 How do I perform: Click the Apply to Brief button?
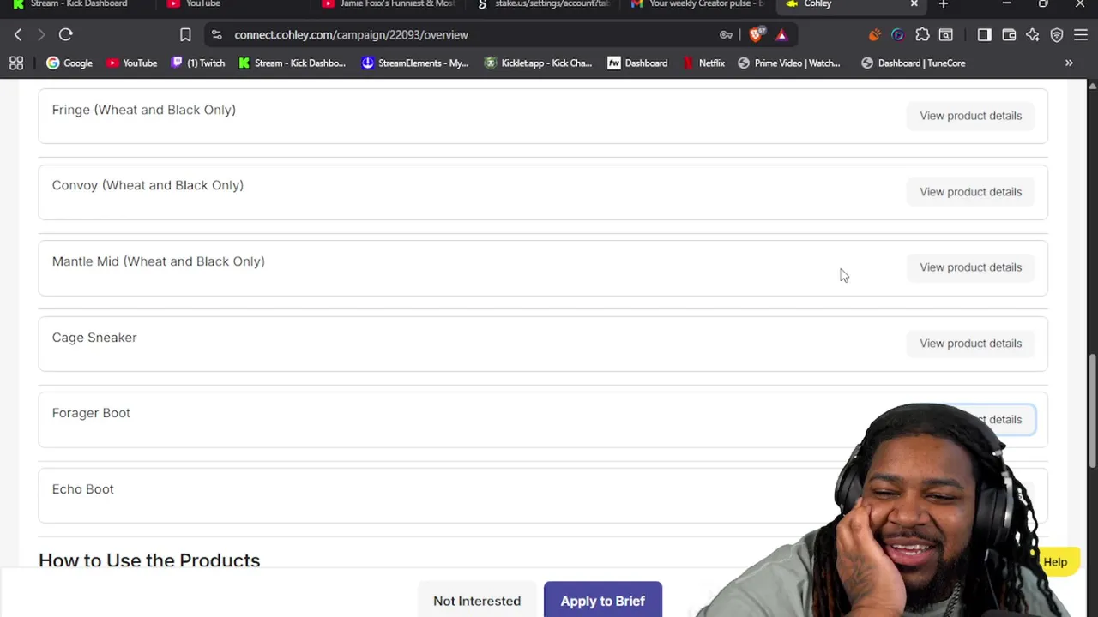click(603, 601)
